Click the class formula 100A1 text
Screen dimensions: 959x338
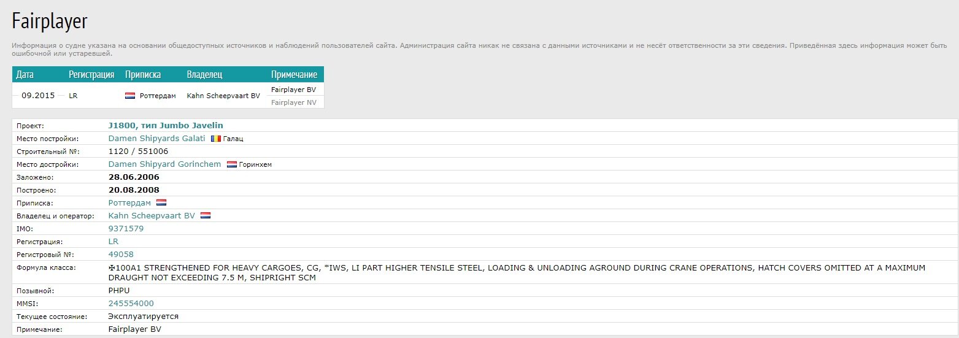click(516, 273)
